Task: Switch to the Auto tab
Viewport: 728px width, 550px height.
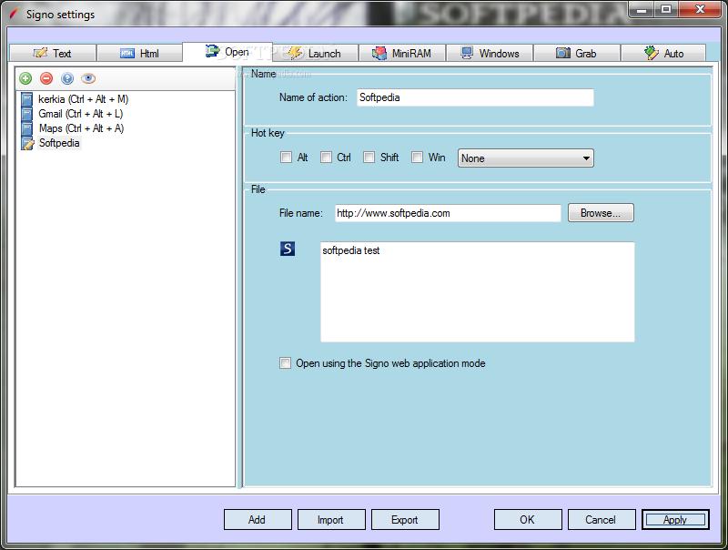Action: tap(664, 54)
